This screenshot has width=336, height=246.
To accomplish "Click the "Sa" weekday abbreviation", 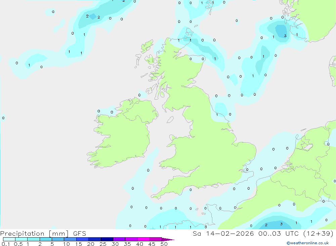I will [197, 233].
